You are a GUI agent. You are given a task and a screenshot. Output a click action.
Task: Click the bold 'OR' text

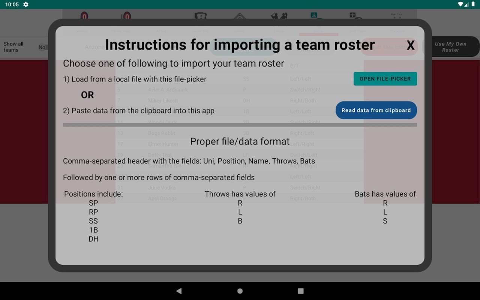(87, 95)
